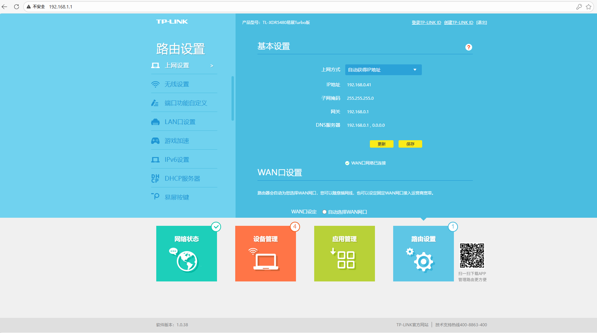This screenshot has height=333, width=597.
Task: Click the DHCP服务器 sidebar icon
Action: click(155, 179)
